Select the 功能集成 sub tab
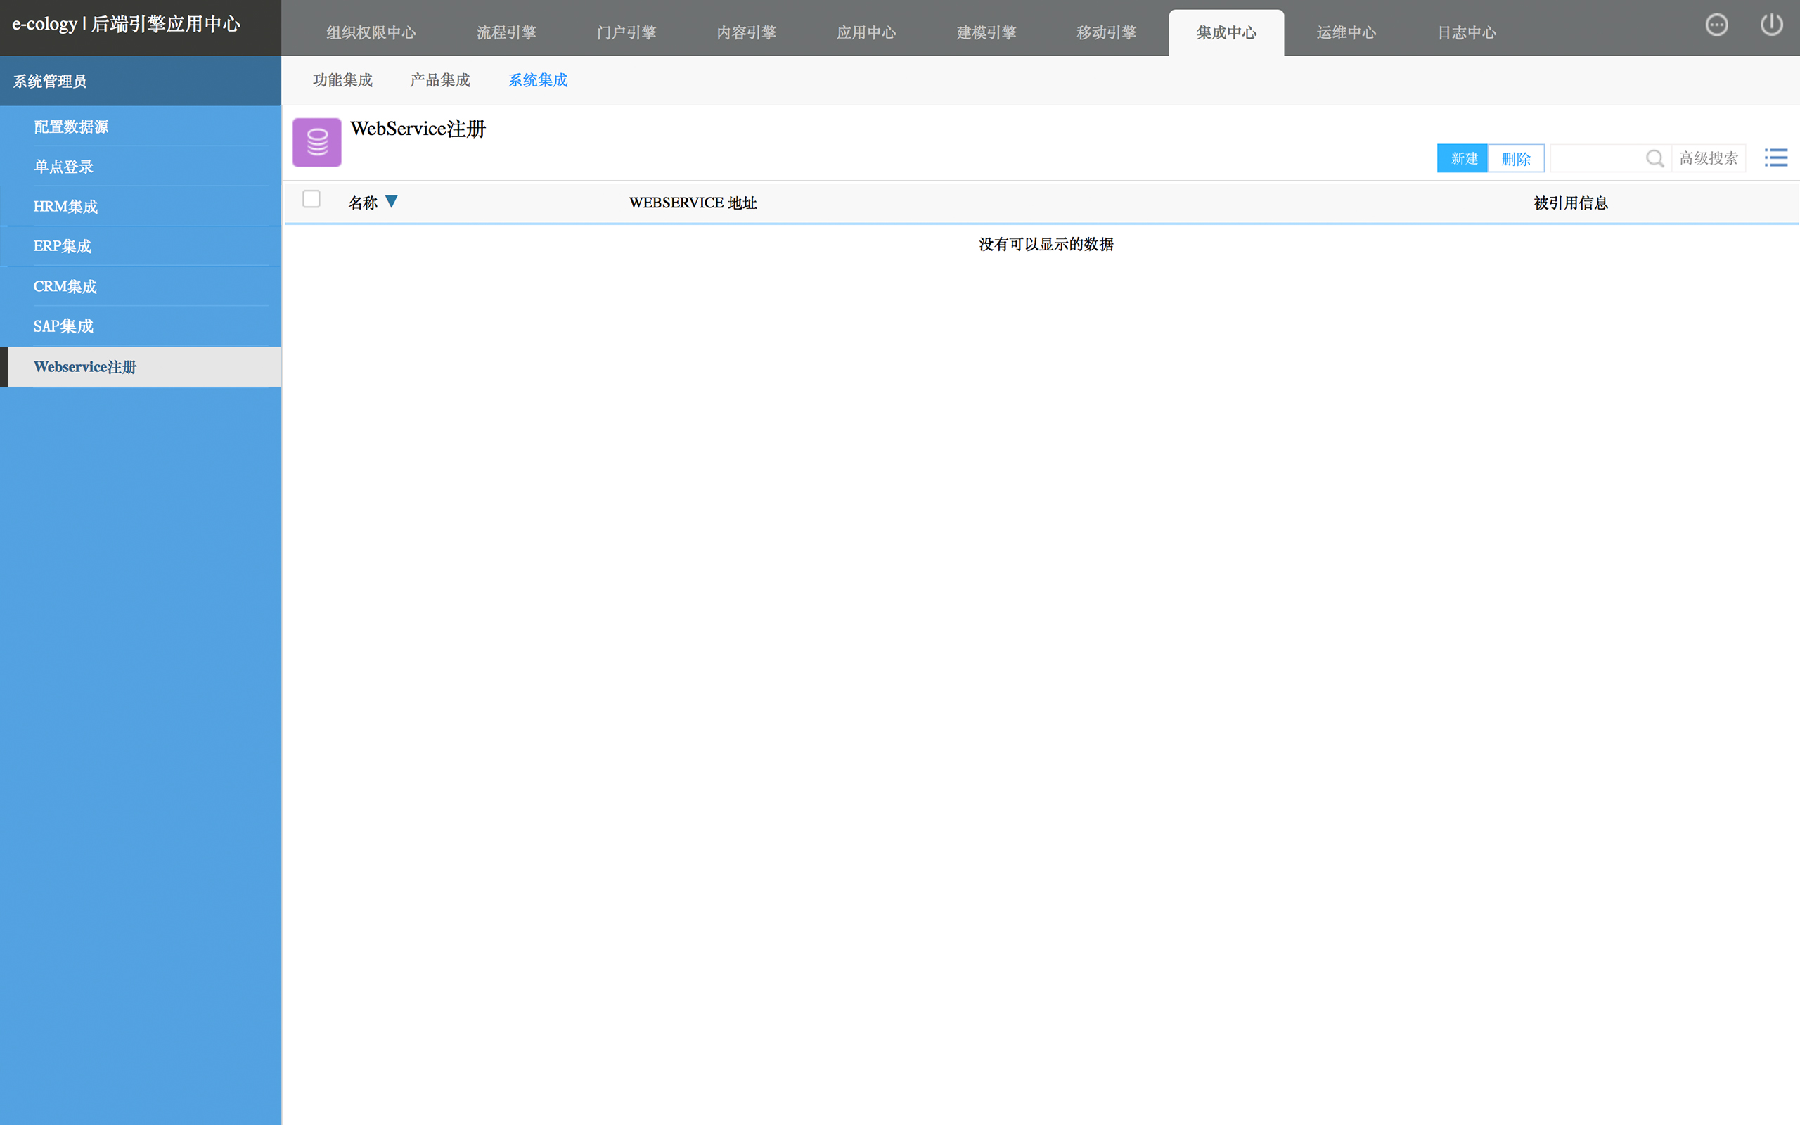Screen dimensions: 1800x1125 tap(342, 80)
